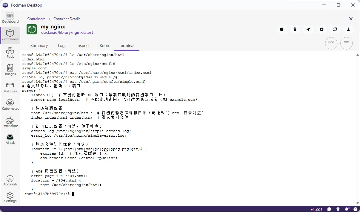Stop the my-nginx container
360x212 pixels.
[282, 29]
